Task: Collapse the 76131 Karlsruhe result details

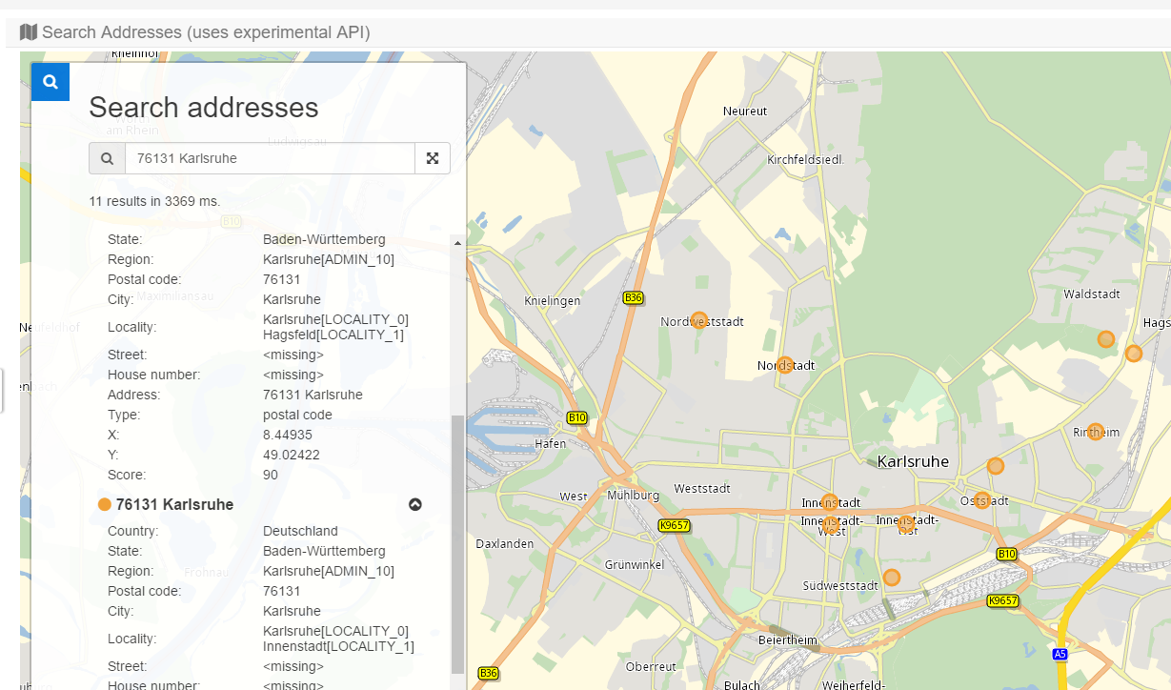Action: pyautogui.click(x=415, y=505)
